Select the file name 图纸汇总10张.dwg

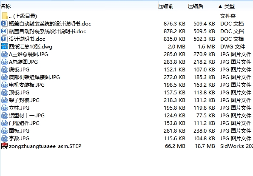point(31,47)
